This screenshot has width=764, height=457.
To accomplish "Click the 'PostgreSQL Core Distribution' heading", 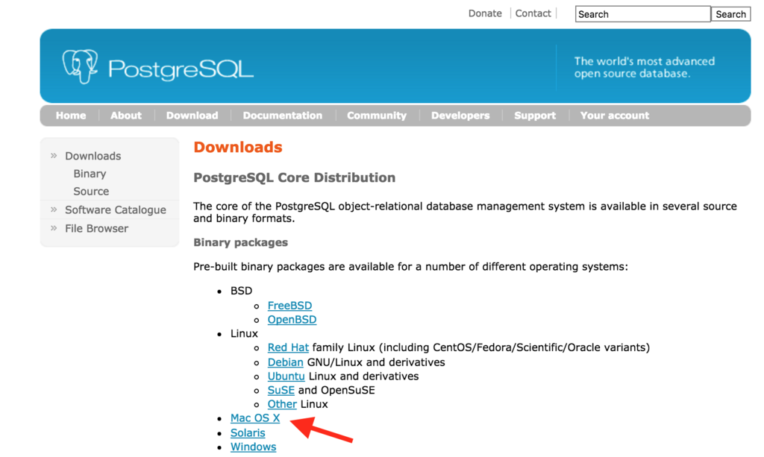I will pos(294,178).
